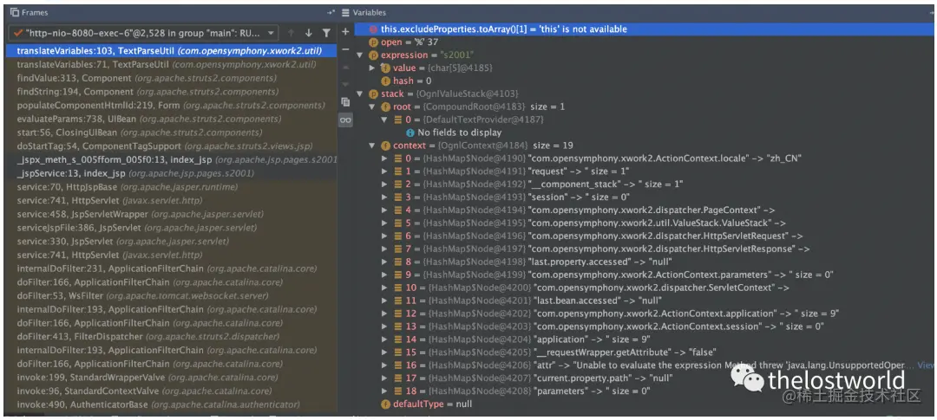Select frame internalDoFilter:231, ApplicationFilterChain
This screenshot has height=420, width=937.
(172, 268)
